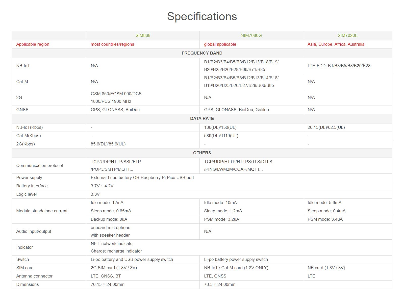Click the SIM868 column header

143,35
